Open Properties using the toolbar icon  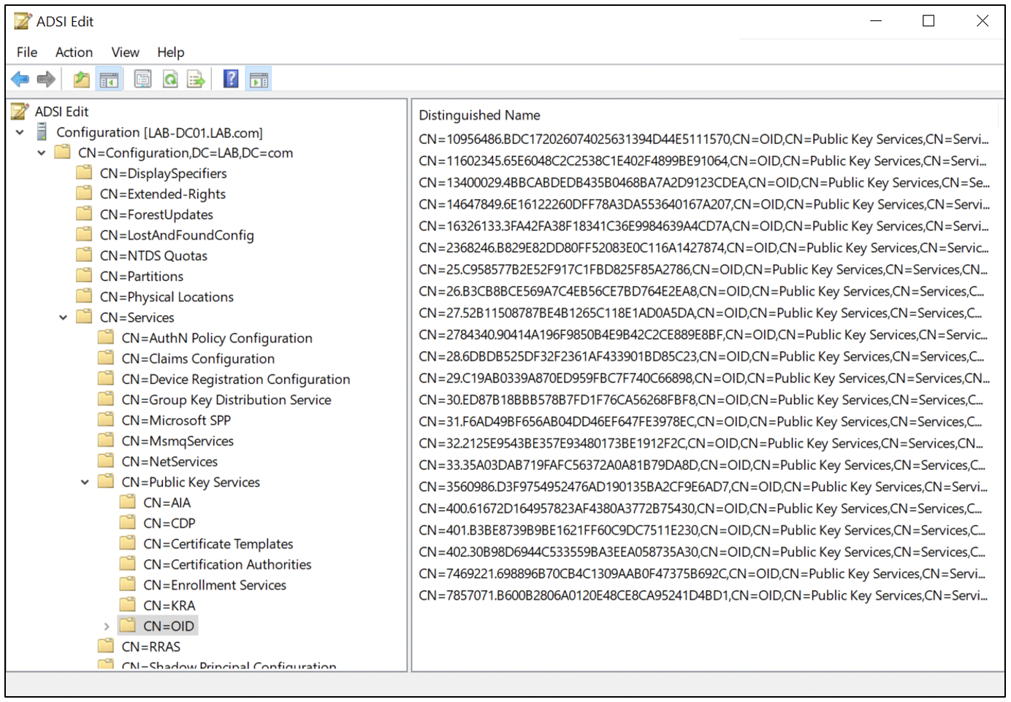142,79
